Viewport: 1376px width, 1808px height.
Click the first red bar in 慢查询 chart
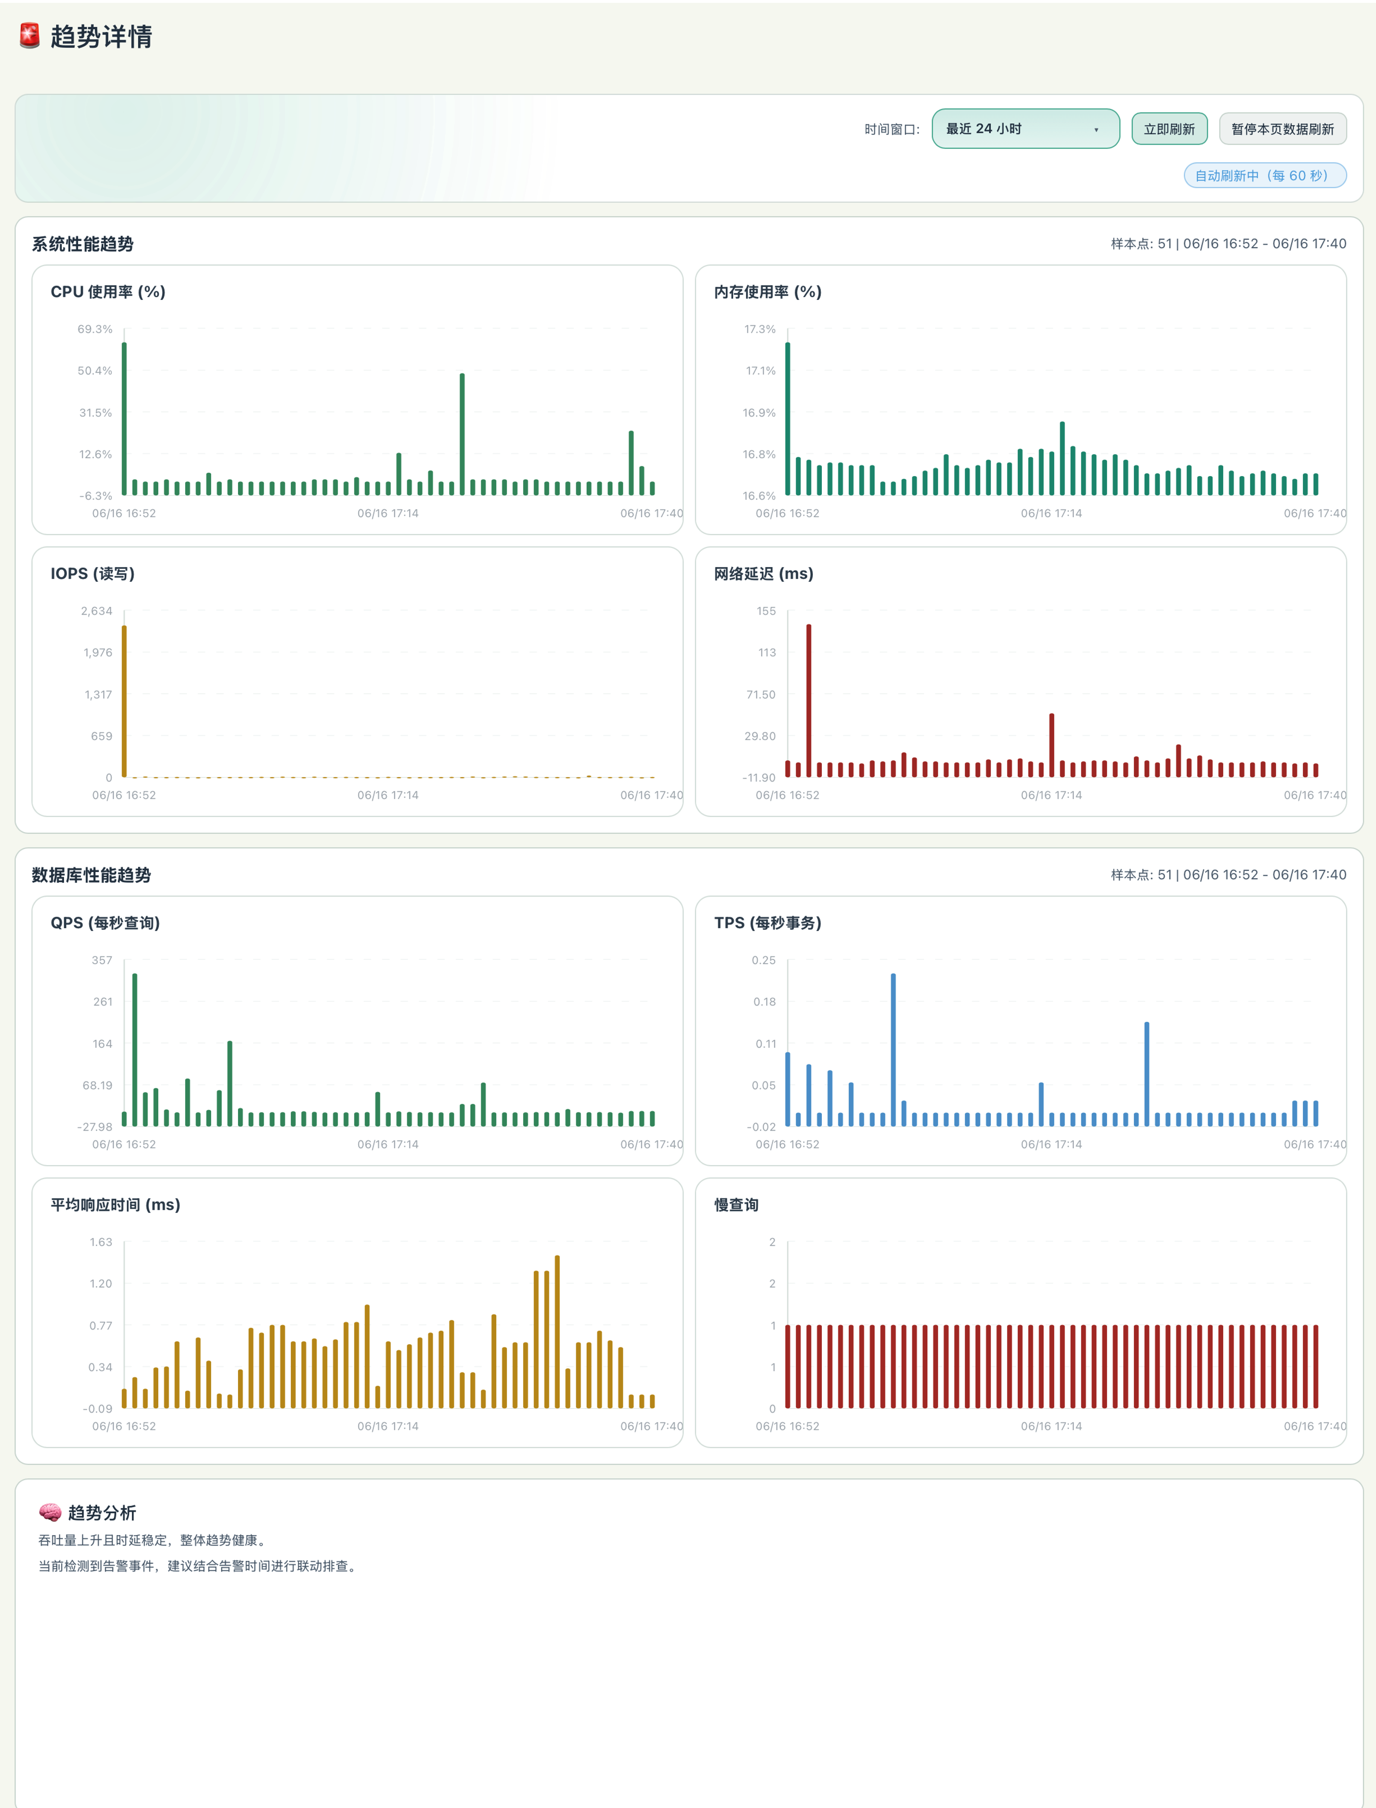click(x=788, y=1366)
